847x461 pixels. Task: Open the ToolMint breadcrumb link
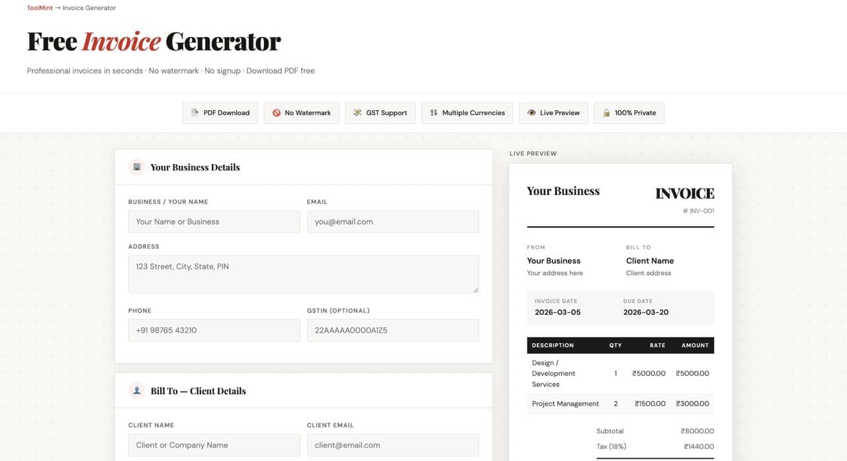[39, 7]
